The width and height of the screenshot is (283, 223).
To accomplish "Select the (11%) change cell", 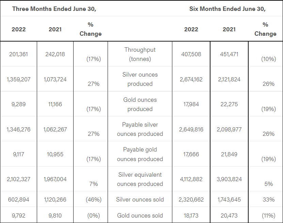I will [x=268, y=216].
